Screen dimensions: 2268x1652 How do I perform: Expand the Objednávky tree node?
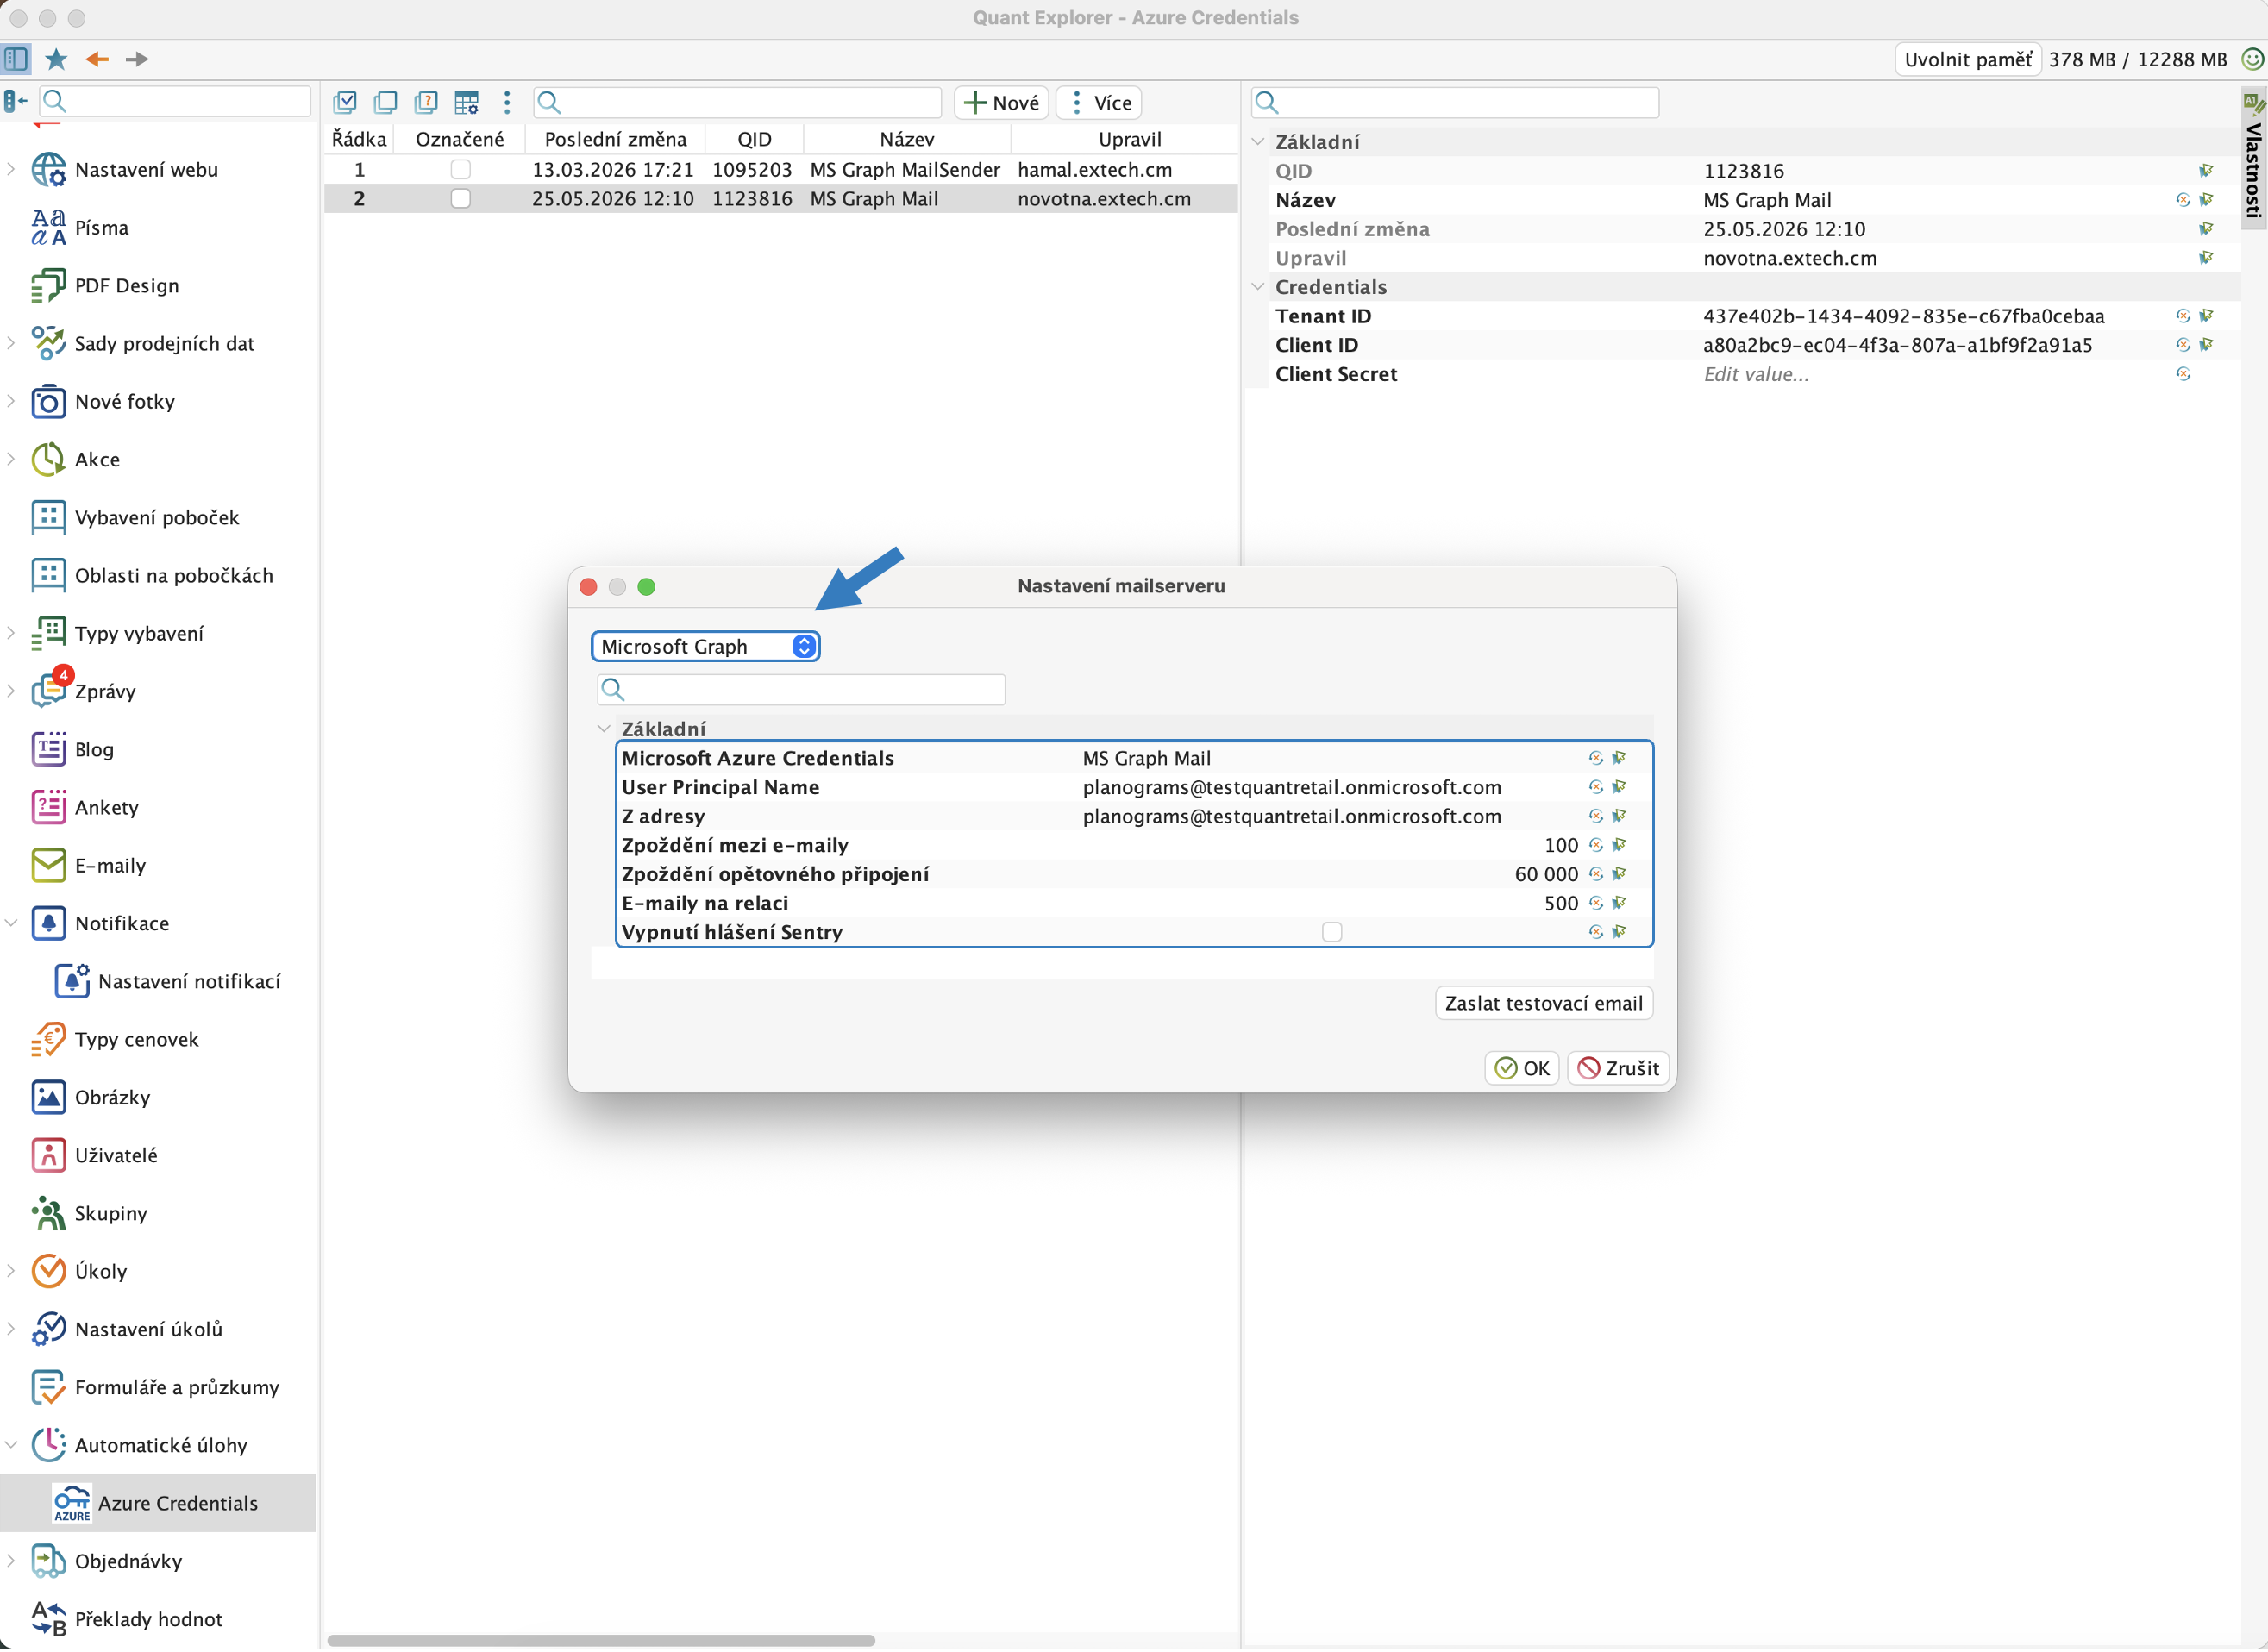click(11, 1562)
